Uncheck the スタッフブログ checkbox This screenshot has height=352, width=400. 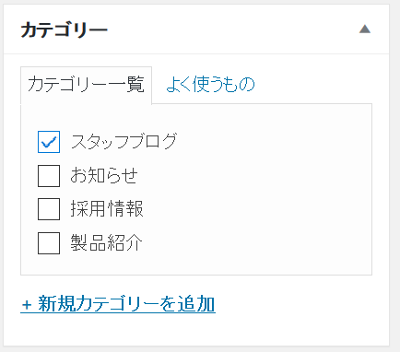[49, 142]
